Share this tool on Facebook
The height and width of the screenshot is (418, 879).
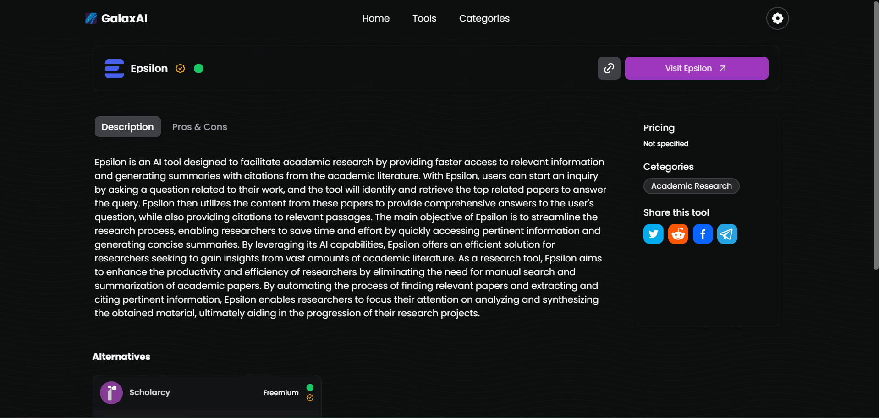coord(703,234)
